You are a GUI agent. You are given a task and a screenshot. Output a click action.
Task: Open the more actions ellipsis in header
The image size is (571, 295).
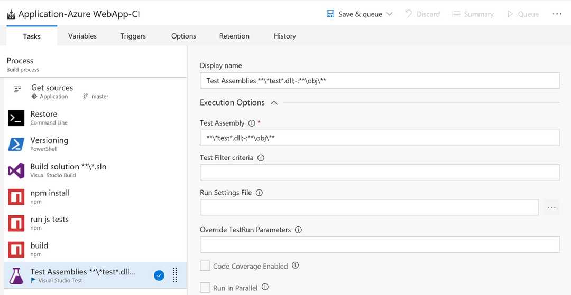[x=557, y=14]
